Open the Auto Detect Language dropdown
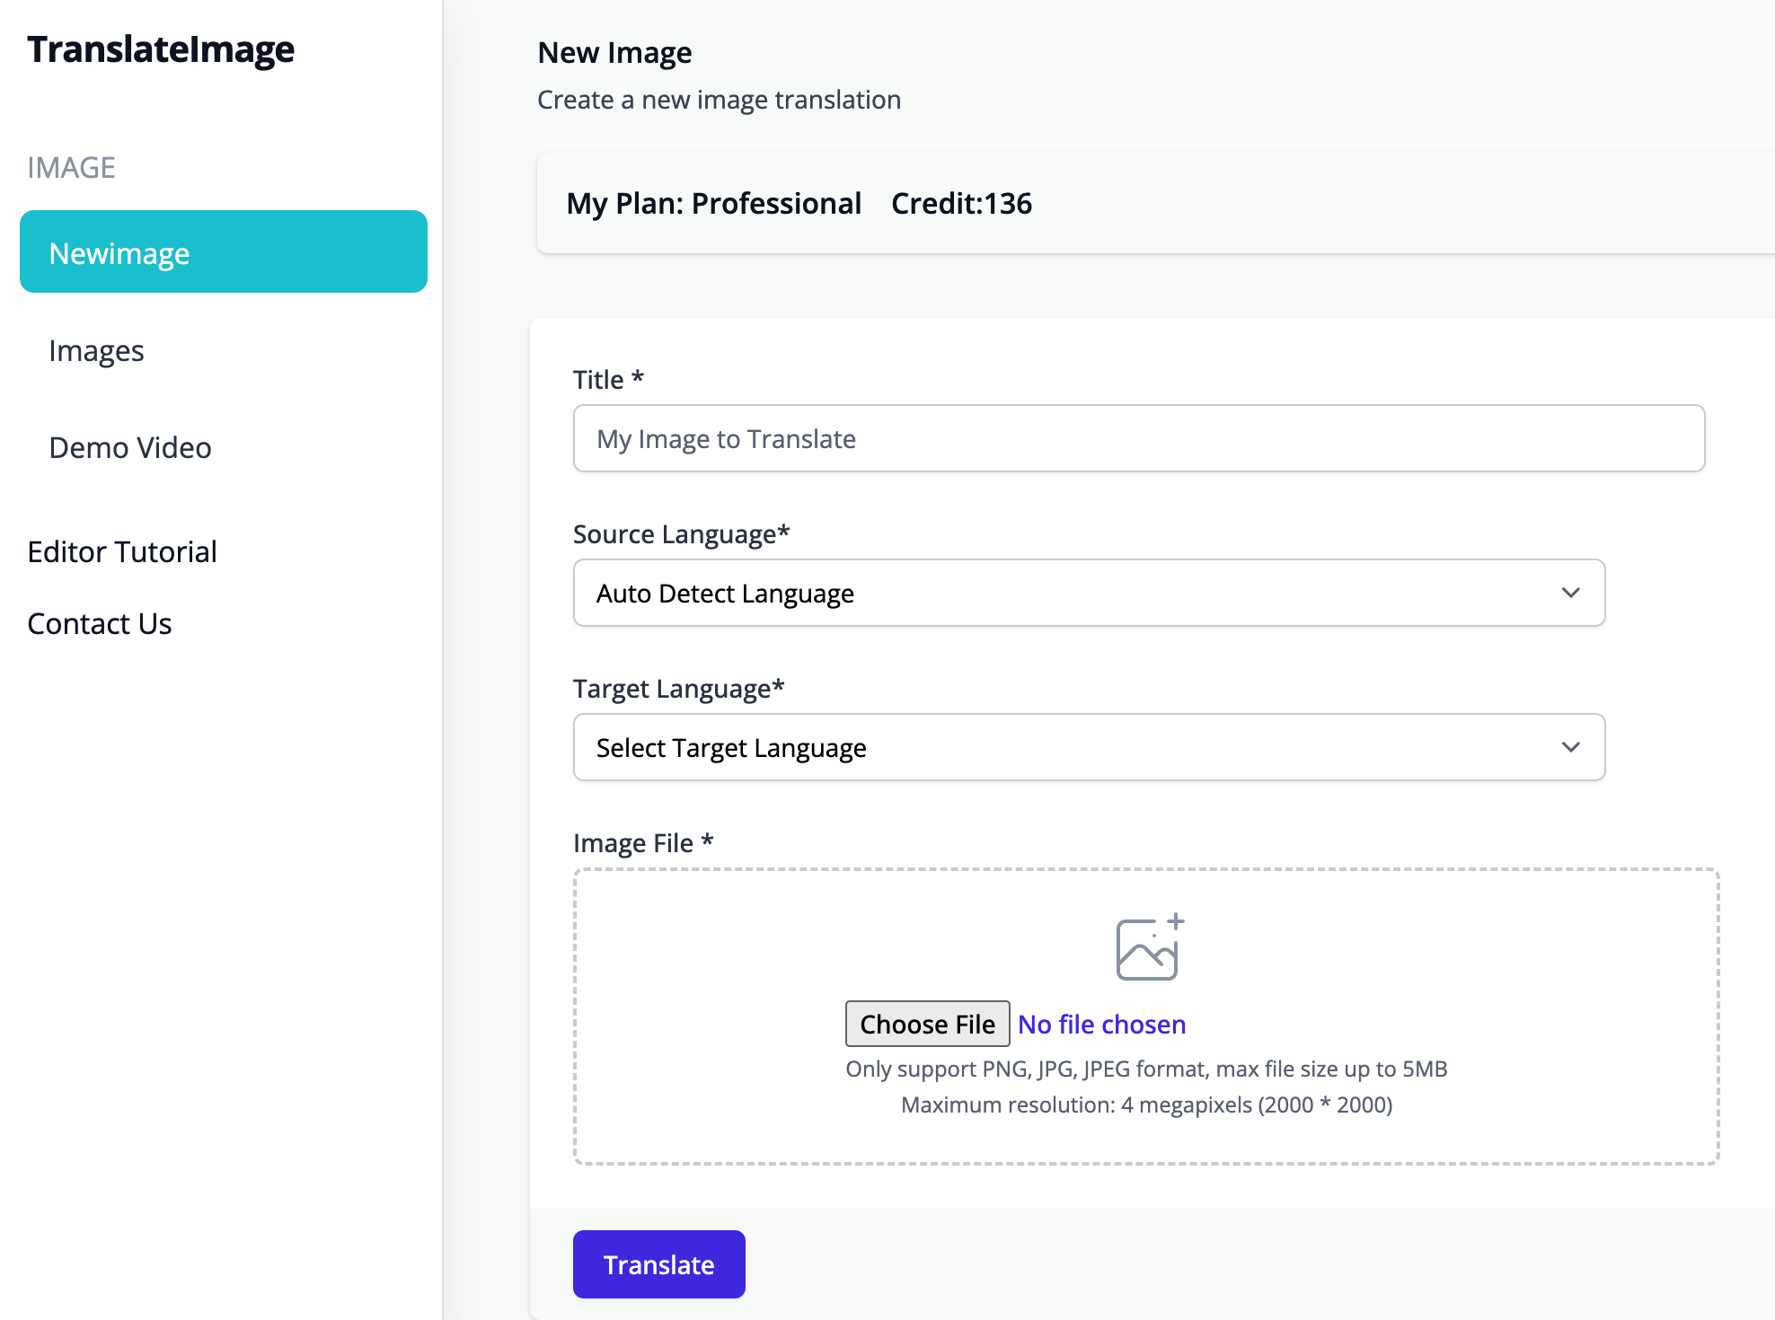Image resolution: width=1775 pixels, height=1320 pixels. click(x=1088, y=593)
